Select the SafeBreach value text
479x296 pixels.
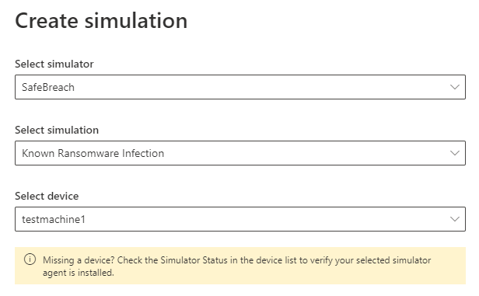(48, 87)
